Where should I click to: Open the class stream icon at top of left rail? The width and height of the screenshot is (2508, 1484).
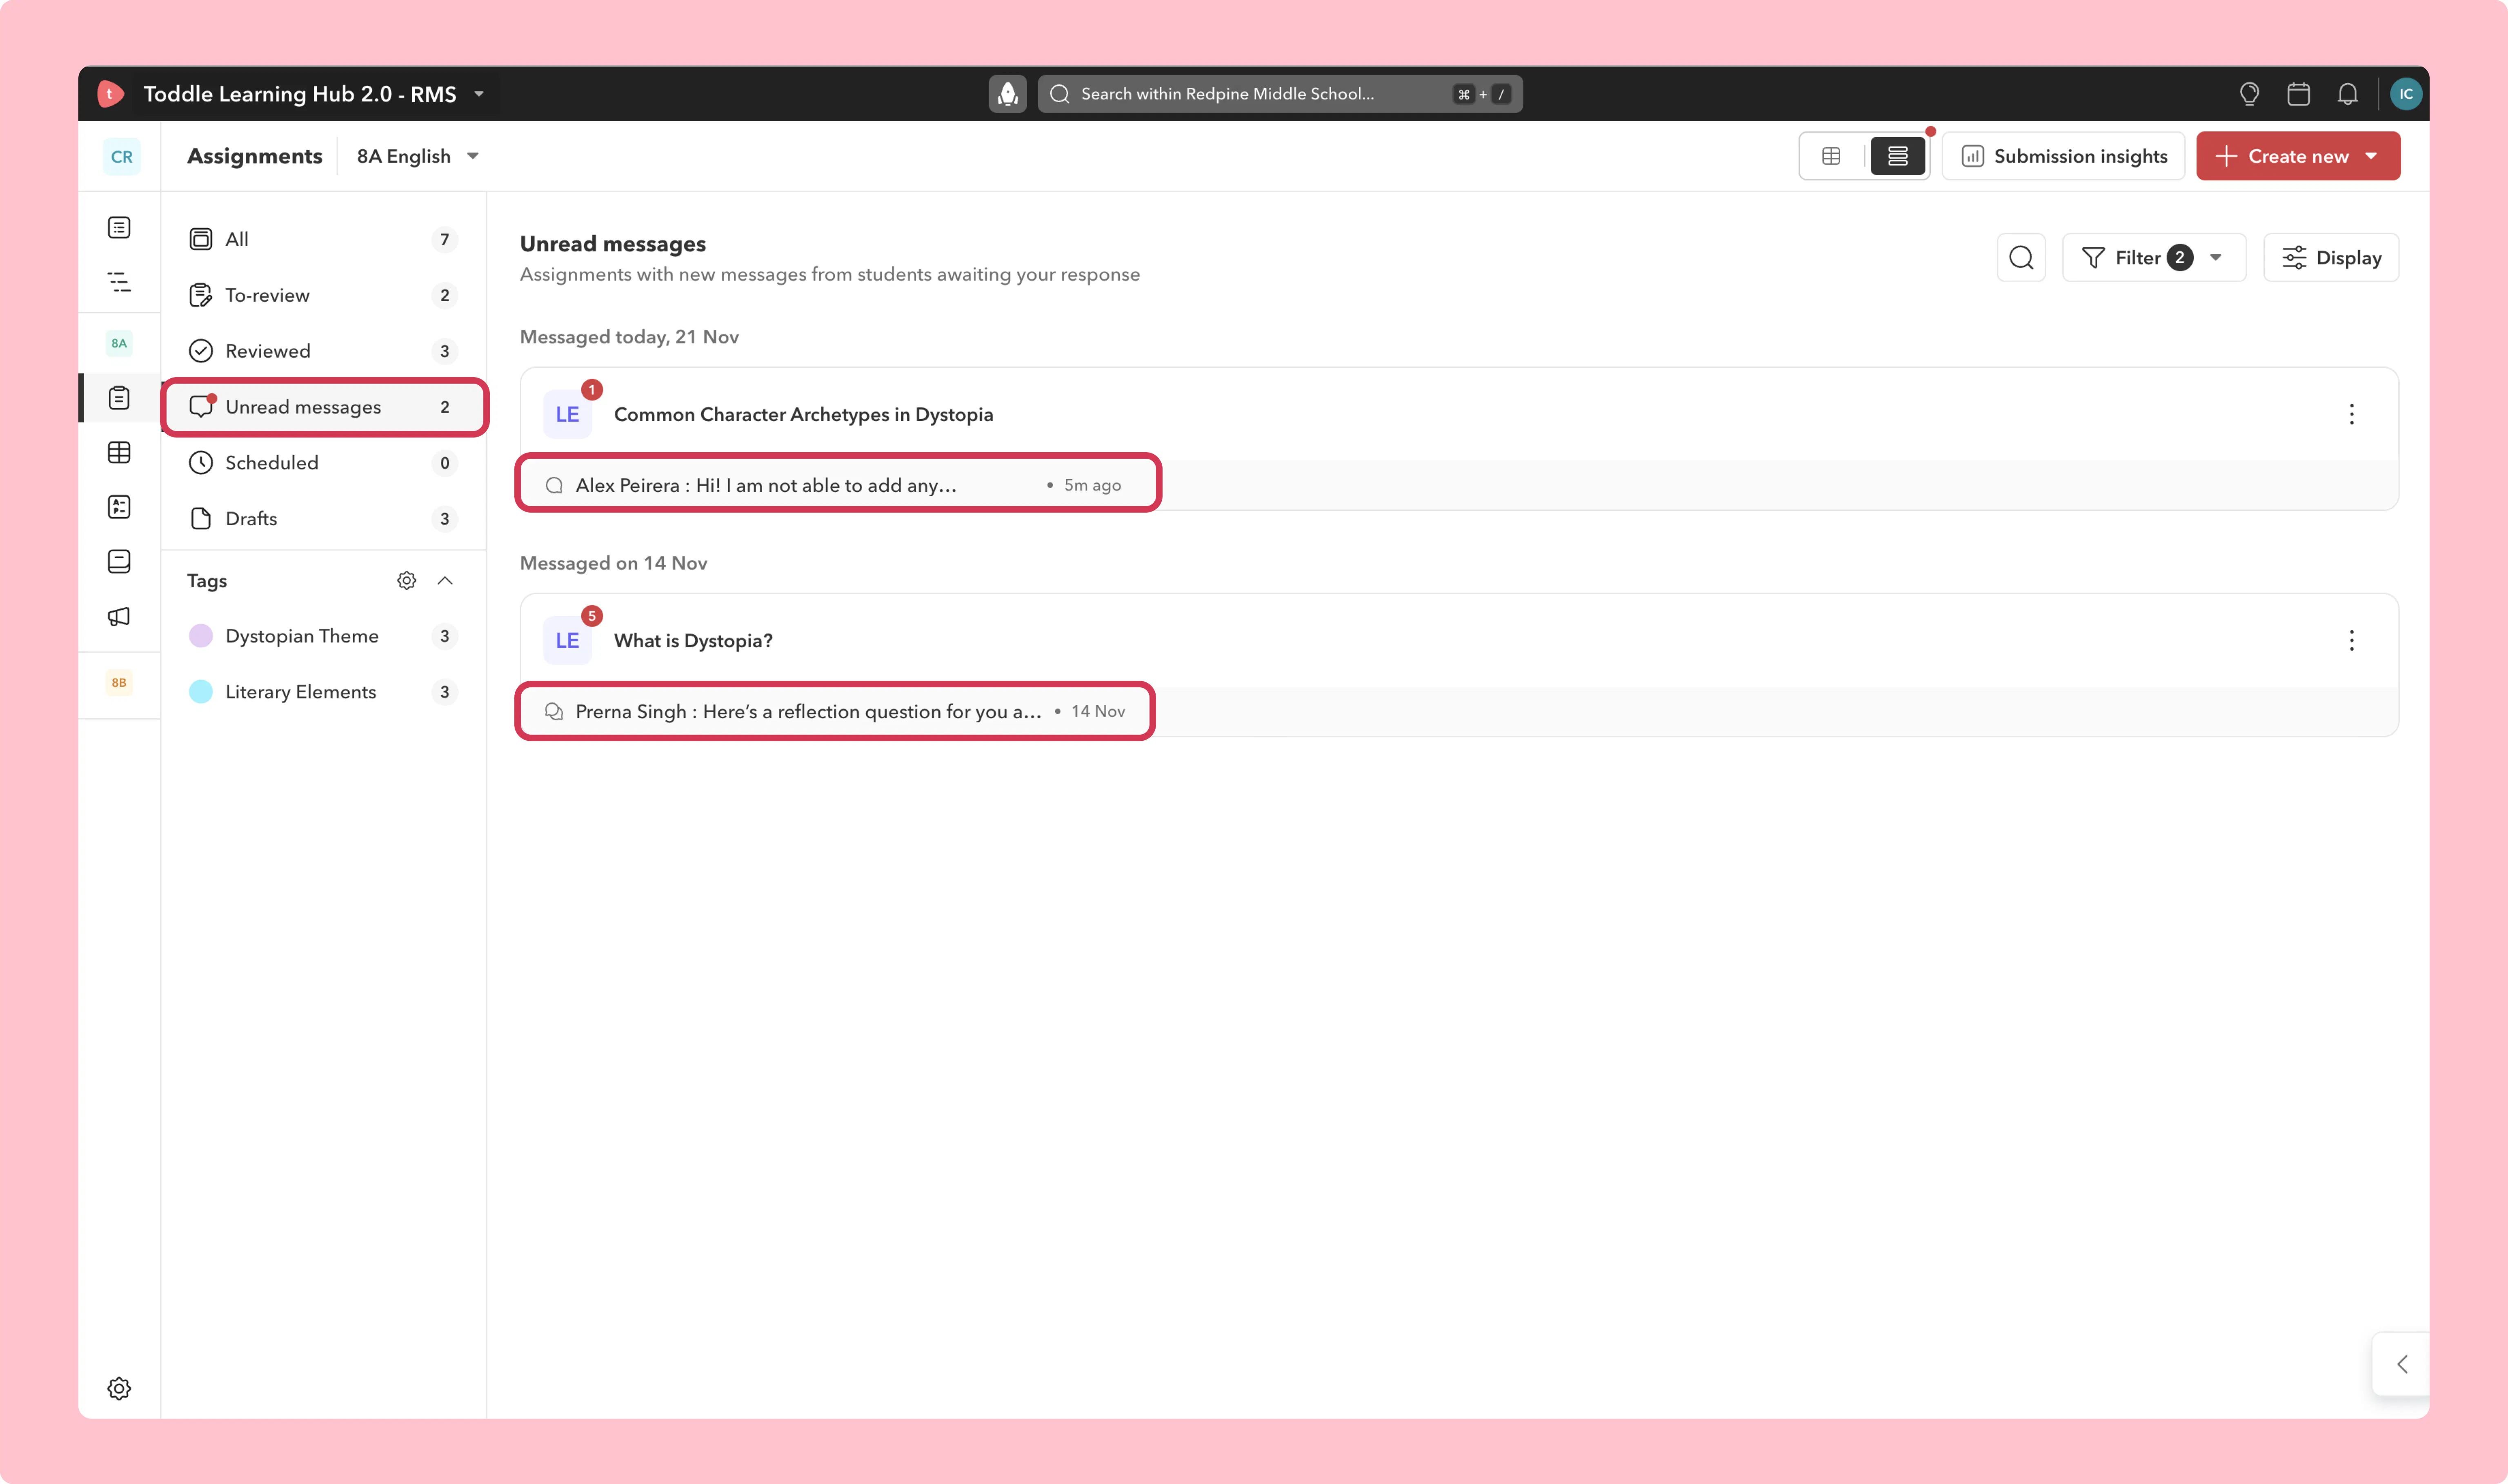pos(119,228)
